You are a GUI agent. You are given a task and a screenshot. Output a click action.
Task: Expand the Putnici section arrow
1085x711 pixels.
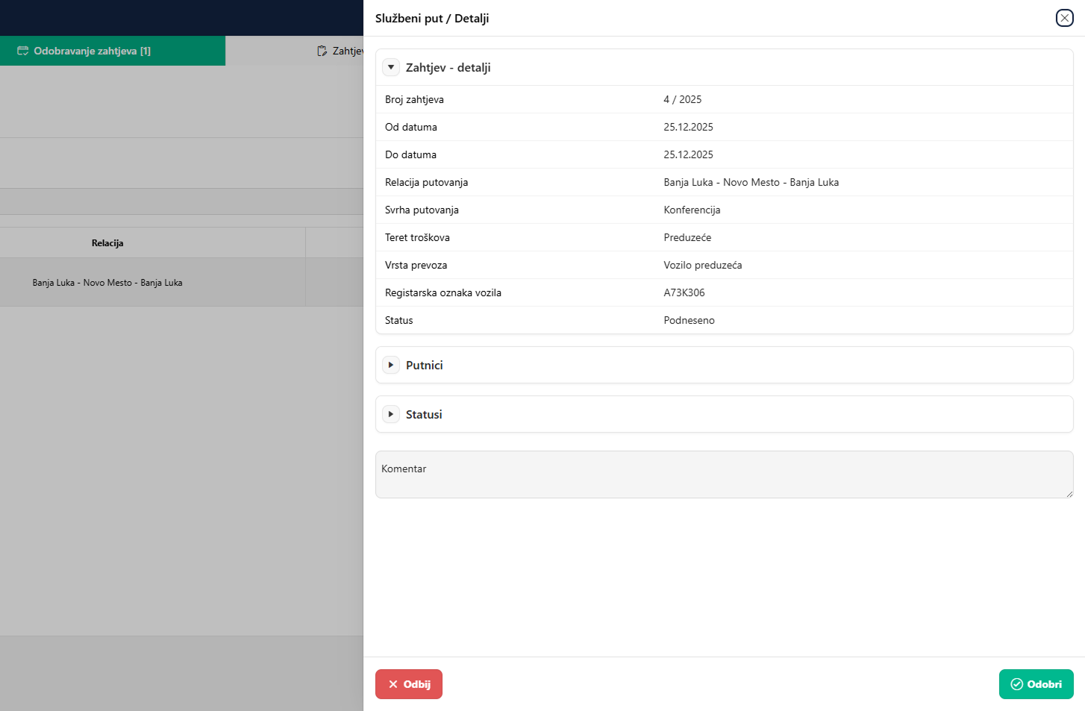(x=391, y=365)
